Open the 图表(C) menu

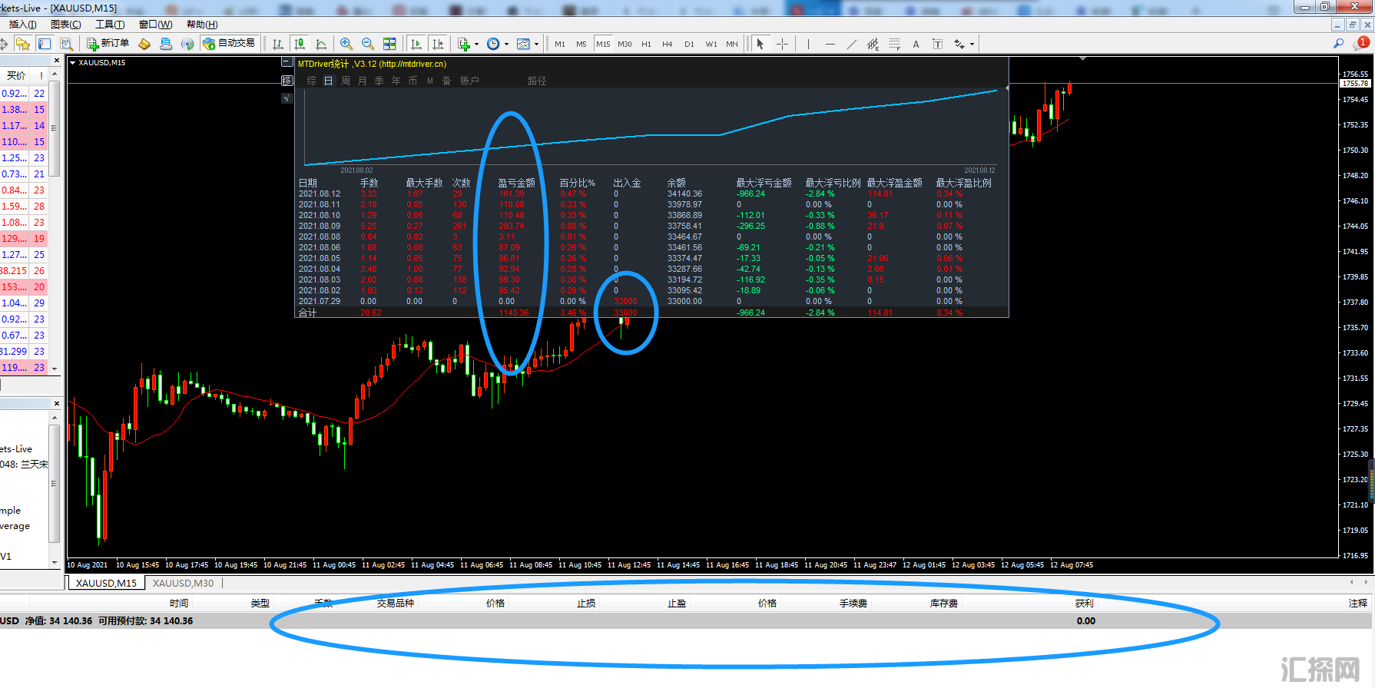pos(65,25)
